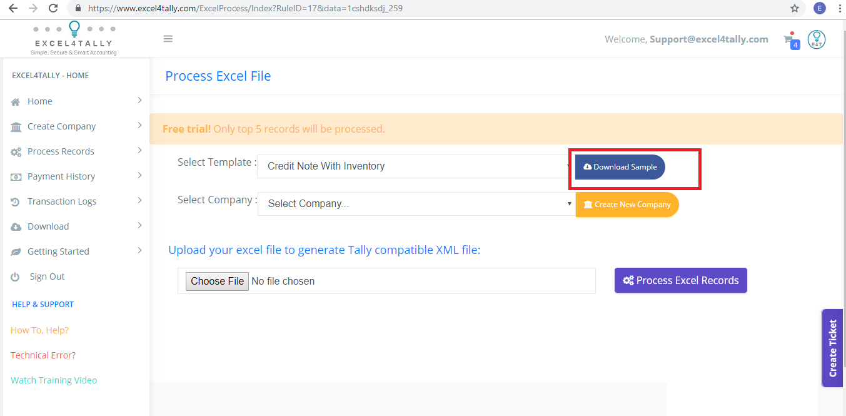Click the Choose File button
846x416 pixels.
(218, 281)
